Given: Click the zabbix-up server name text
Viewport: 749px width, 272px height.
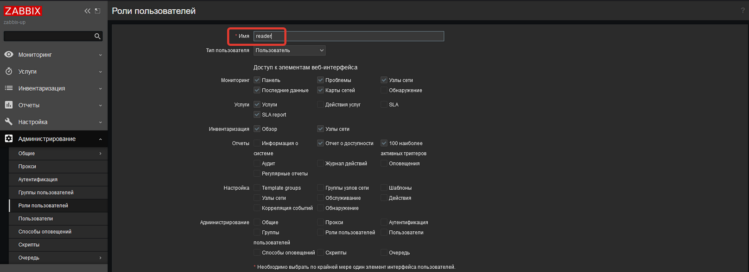Looking at the screenshot, I should (15, 22).
